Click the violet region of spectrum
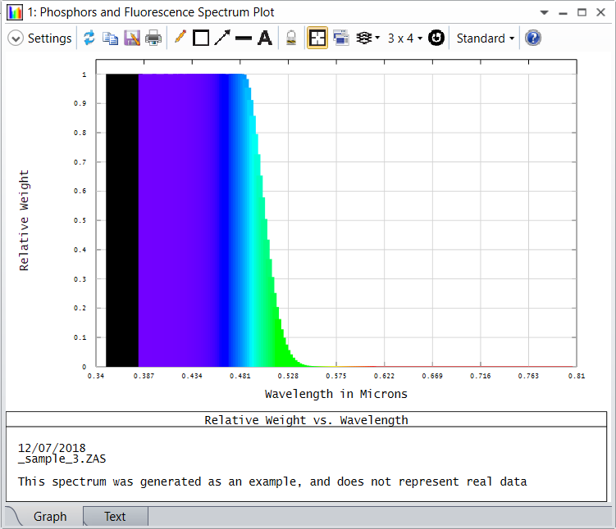The width and height of the screenshot is (616, 529). pos(179,219)
